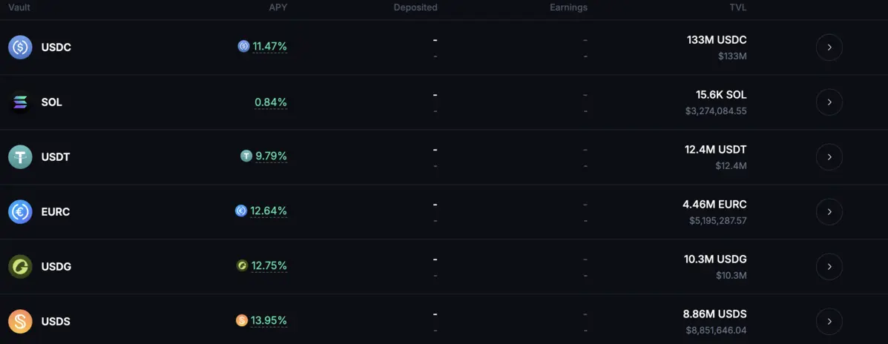Click small Tether reward icon beside 9.79%

click(x=246, y=156)
